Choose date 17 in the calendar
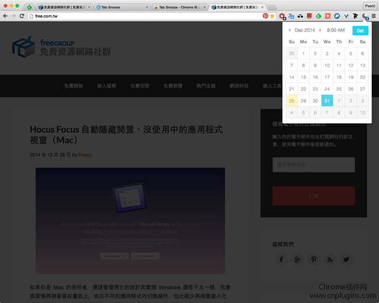This screenshot has height=303, width=379. point(327,77)
